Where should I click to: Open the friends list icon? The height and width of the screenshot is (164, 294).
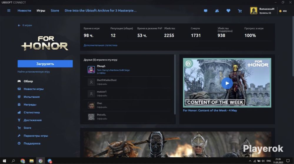click(x=217, y=11)
